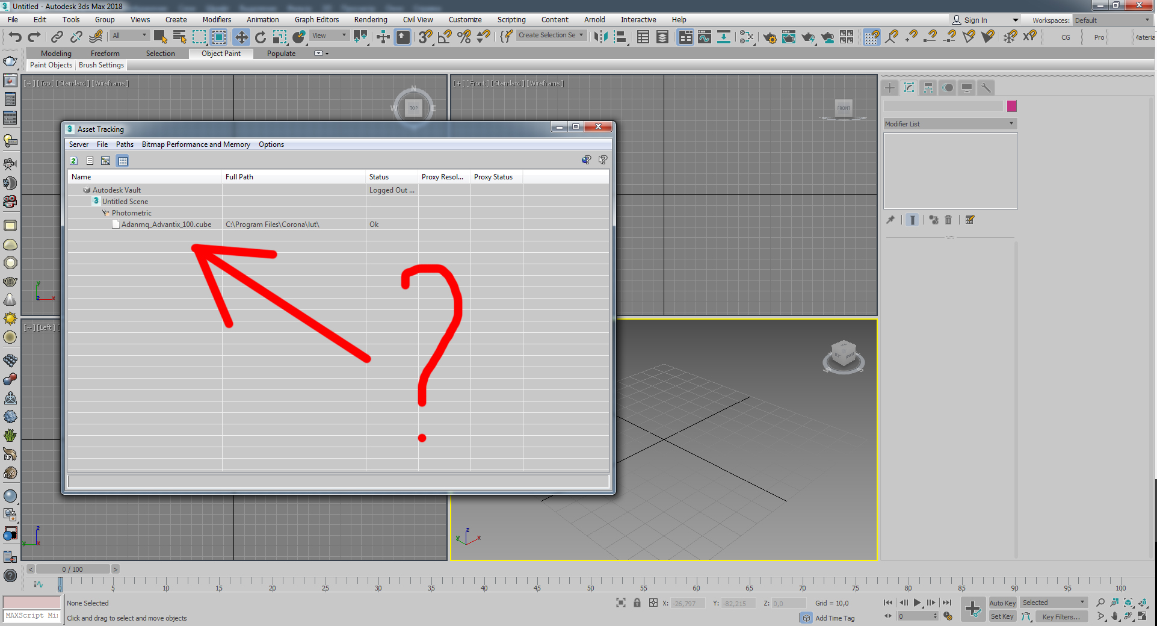Viewport: 1157px width, 626px height.
Task: Toggle Isolate Selection in status bar
Action: click(x=621, y=603)
